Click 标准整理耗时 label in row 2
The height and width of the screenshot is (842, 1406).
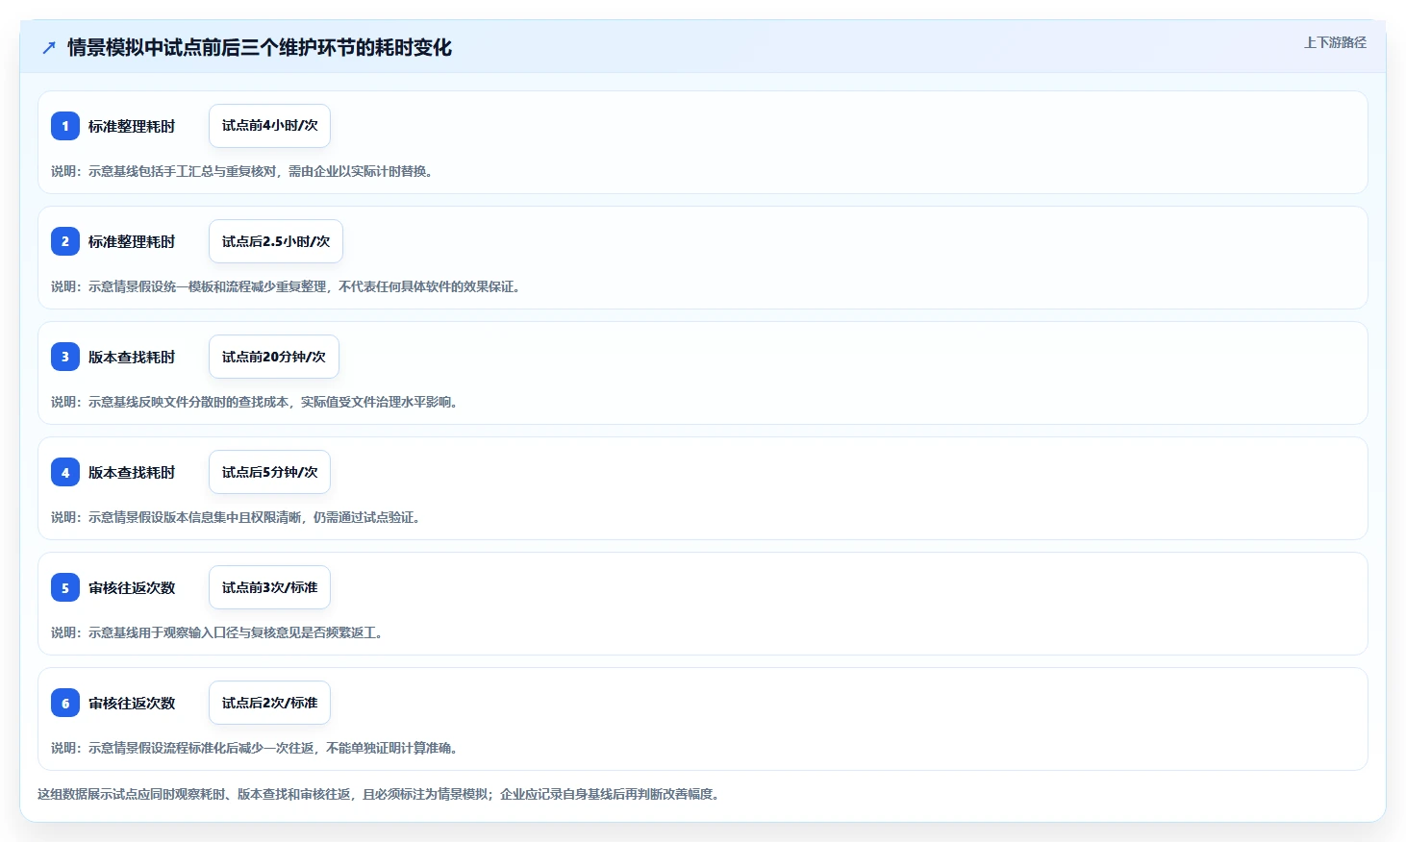132,241
